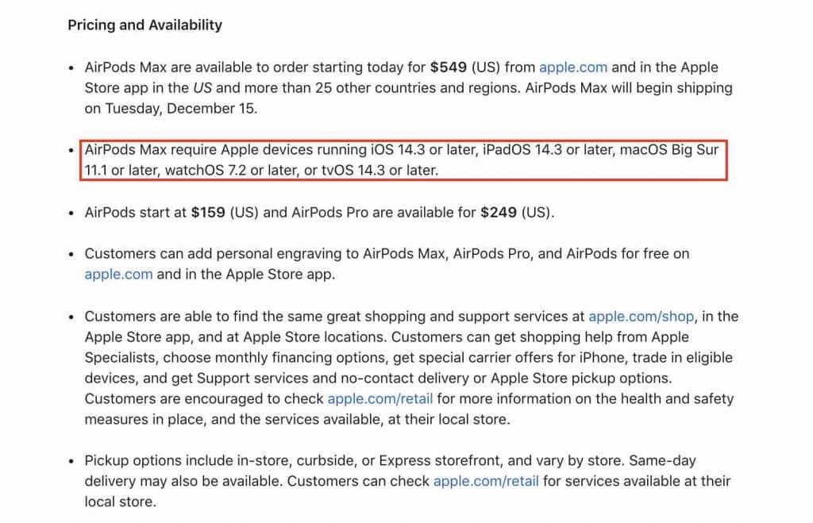Click the italic US text

pyautogui.click(x=202, y=88)
